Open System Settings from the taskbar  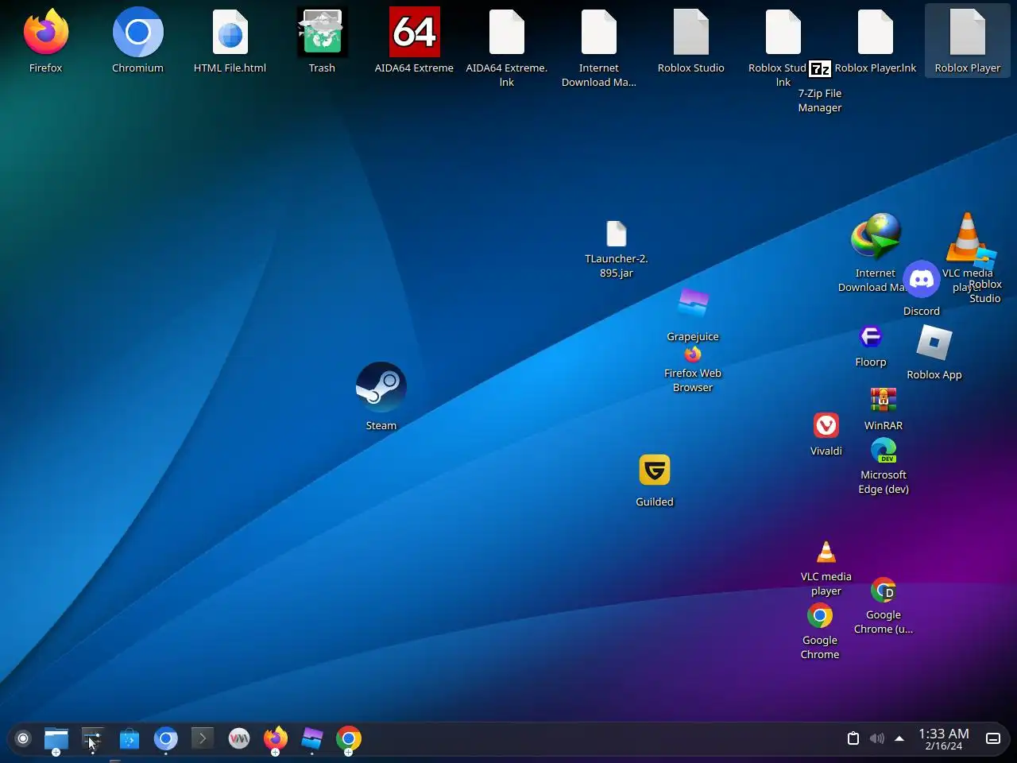93,739
